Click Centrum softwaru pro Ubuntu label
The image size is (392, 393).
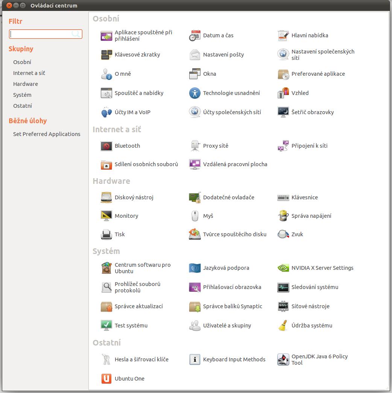click(x=143, y=268)
